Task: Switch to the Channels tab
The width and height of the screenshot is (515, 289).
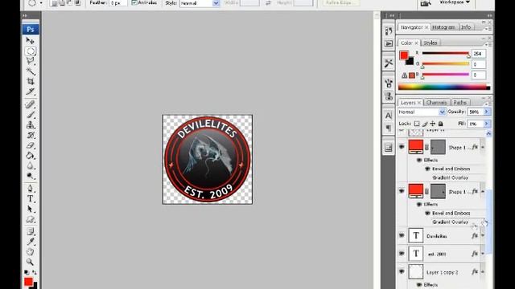Action: coord(436,103)
